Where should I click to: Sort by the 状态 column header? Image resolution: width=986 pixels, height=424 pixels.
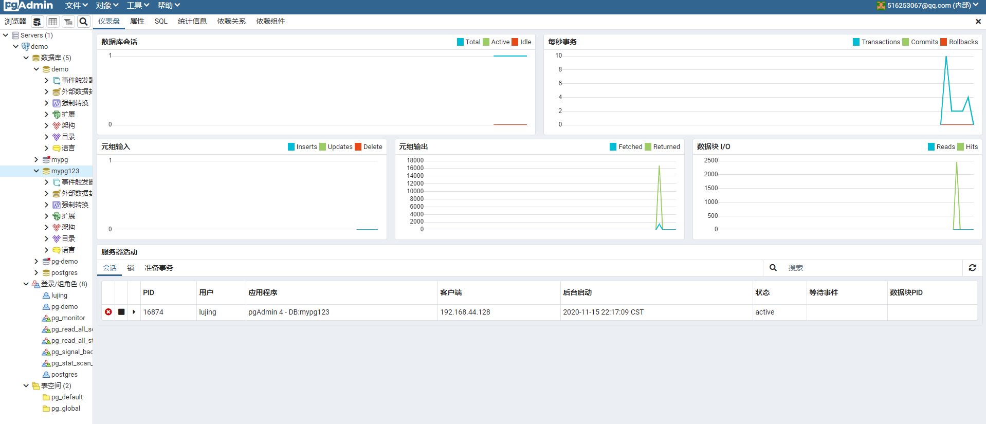[x=779, y=292]
